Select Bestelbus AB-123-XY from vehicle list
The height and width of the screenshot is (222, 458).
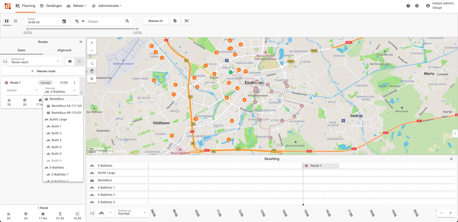point(63,113)
